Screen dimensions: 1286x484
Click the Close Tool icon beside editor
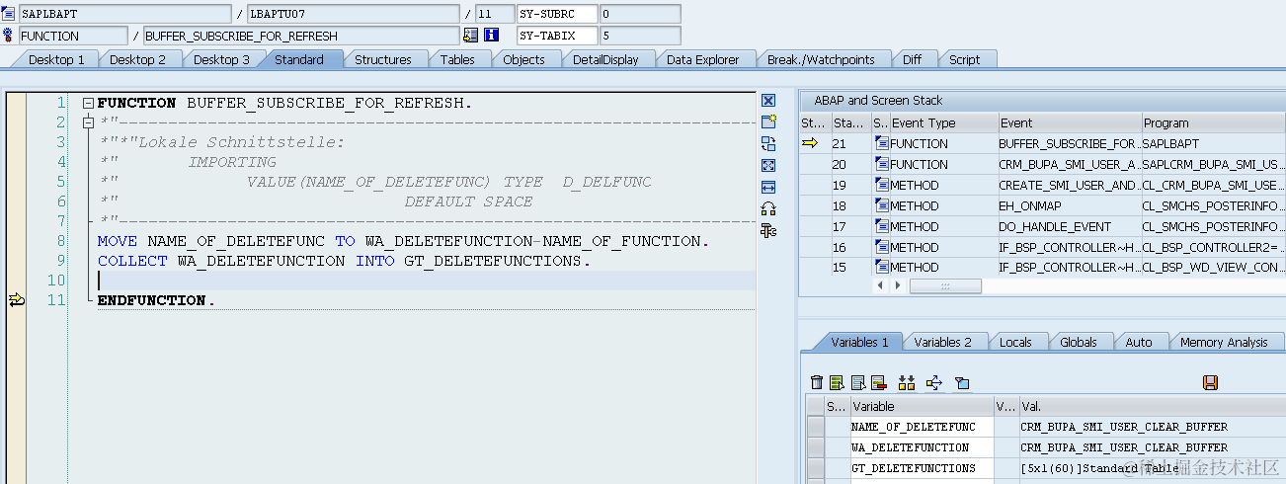pyautogui.click(x=768, y=101)
